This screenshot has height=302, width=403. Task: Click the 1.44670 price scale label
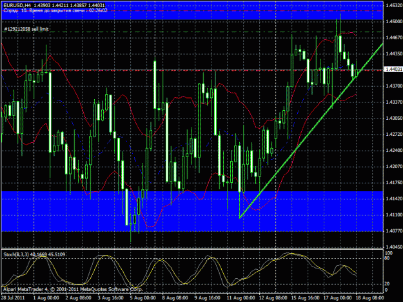[x=394, y=38]
